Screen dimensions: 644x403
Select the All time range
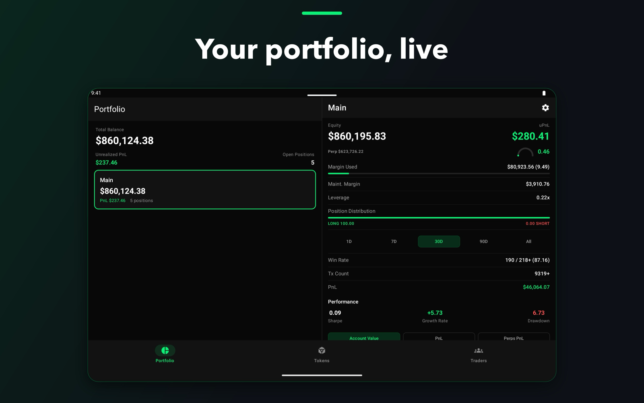(x=528, y=241)
